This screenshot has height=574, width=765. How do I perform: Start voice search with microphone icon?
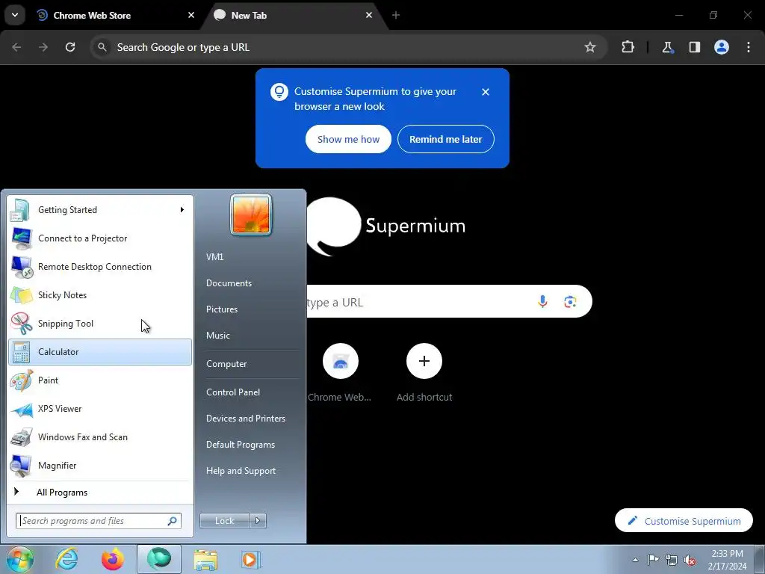542,302
